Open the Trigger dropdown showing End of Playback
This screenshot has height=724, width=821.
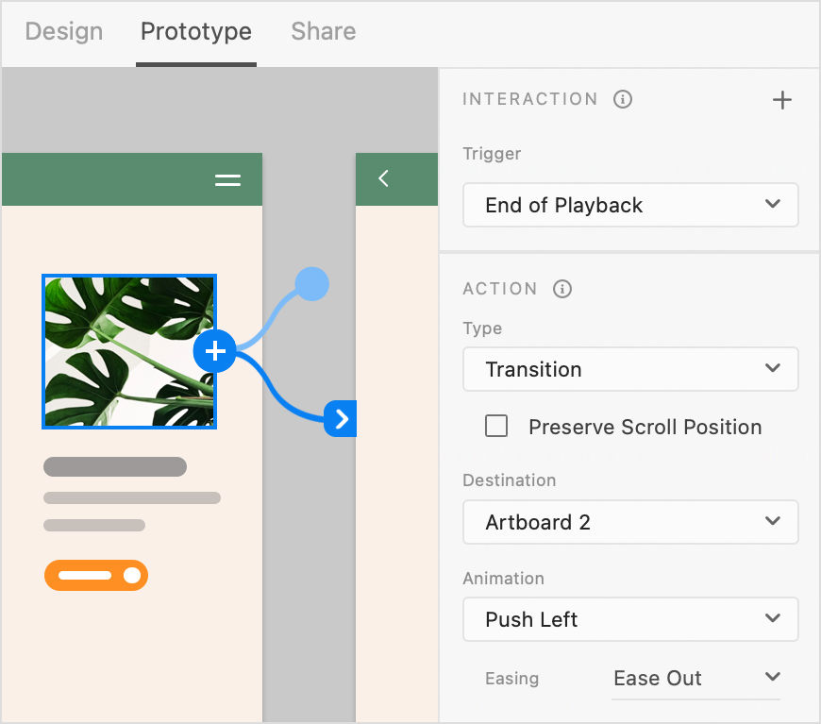click(630, 205)
